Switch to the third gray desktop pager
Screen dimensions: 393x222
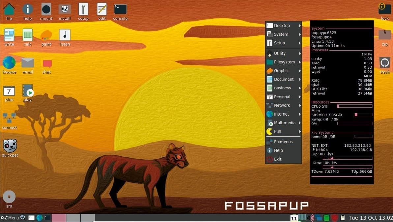[88, 218]
